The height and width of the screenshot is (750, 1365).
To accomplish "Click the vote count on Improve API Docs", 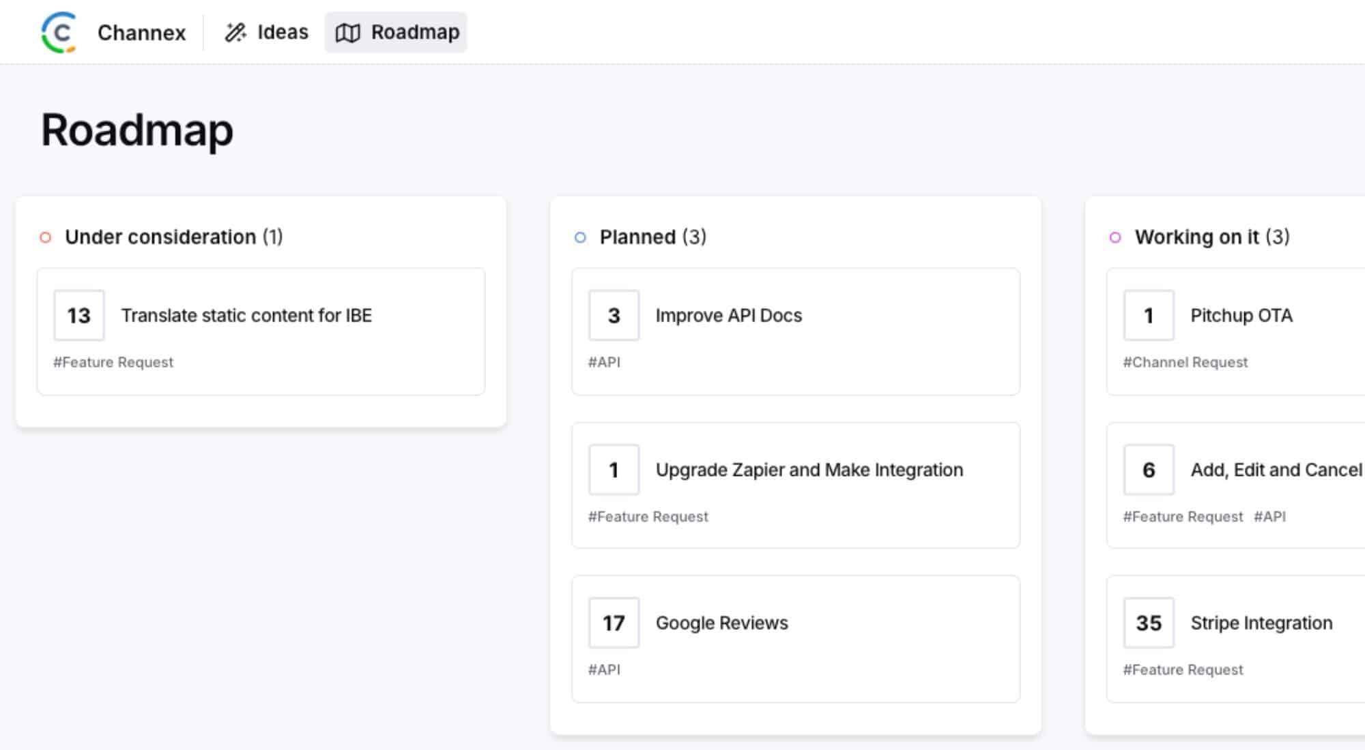I will pos(613,315).
